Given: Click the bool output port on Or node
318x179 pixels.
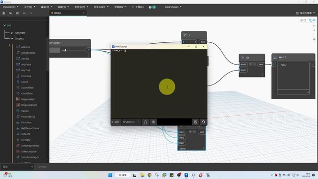Looking at the screenshot, I should pyautogui.click(x=261, y=65).
